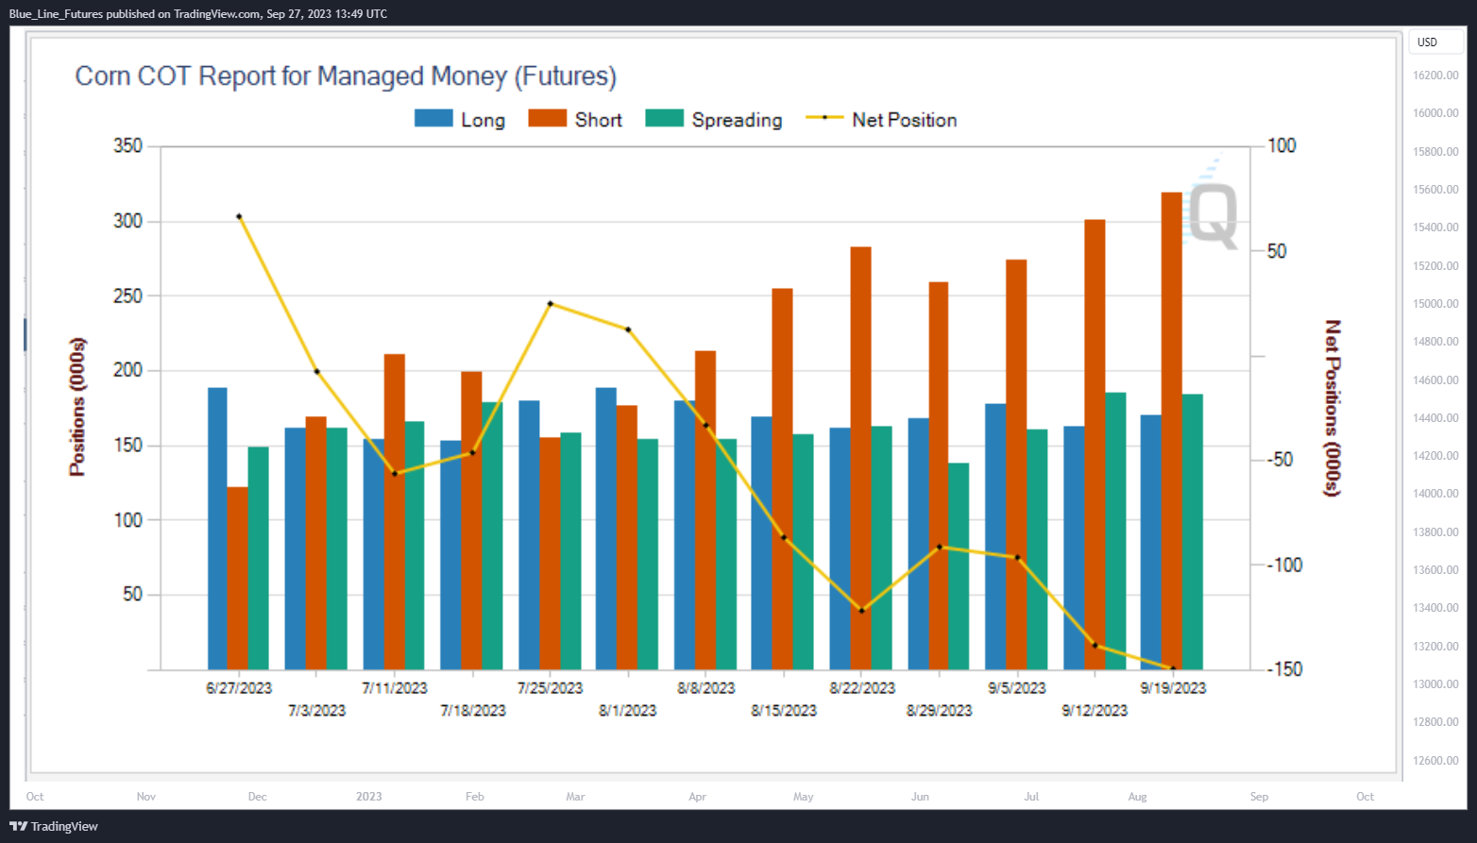Click the Aug time axis label
This screenshot has height=843, width=1477.
click(x=1138, y=797)
